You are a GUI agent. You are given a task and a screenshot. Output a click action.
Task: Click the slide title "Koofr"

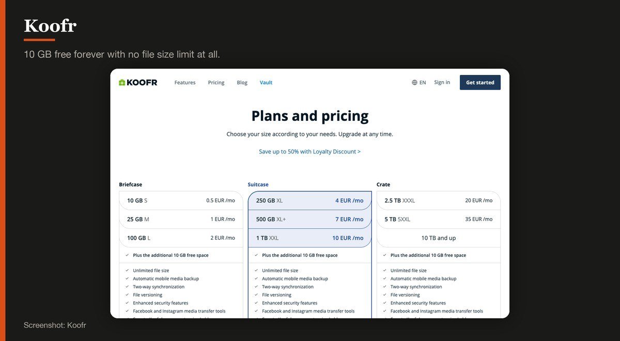(x=50, y=26)
